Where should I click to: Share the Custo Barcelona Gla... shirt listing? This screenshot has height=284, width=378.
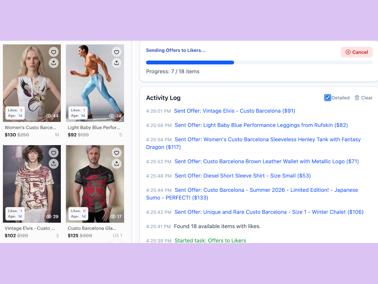pyautogui.click(x=117, y=163)
